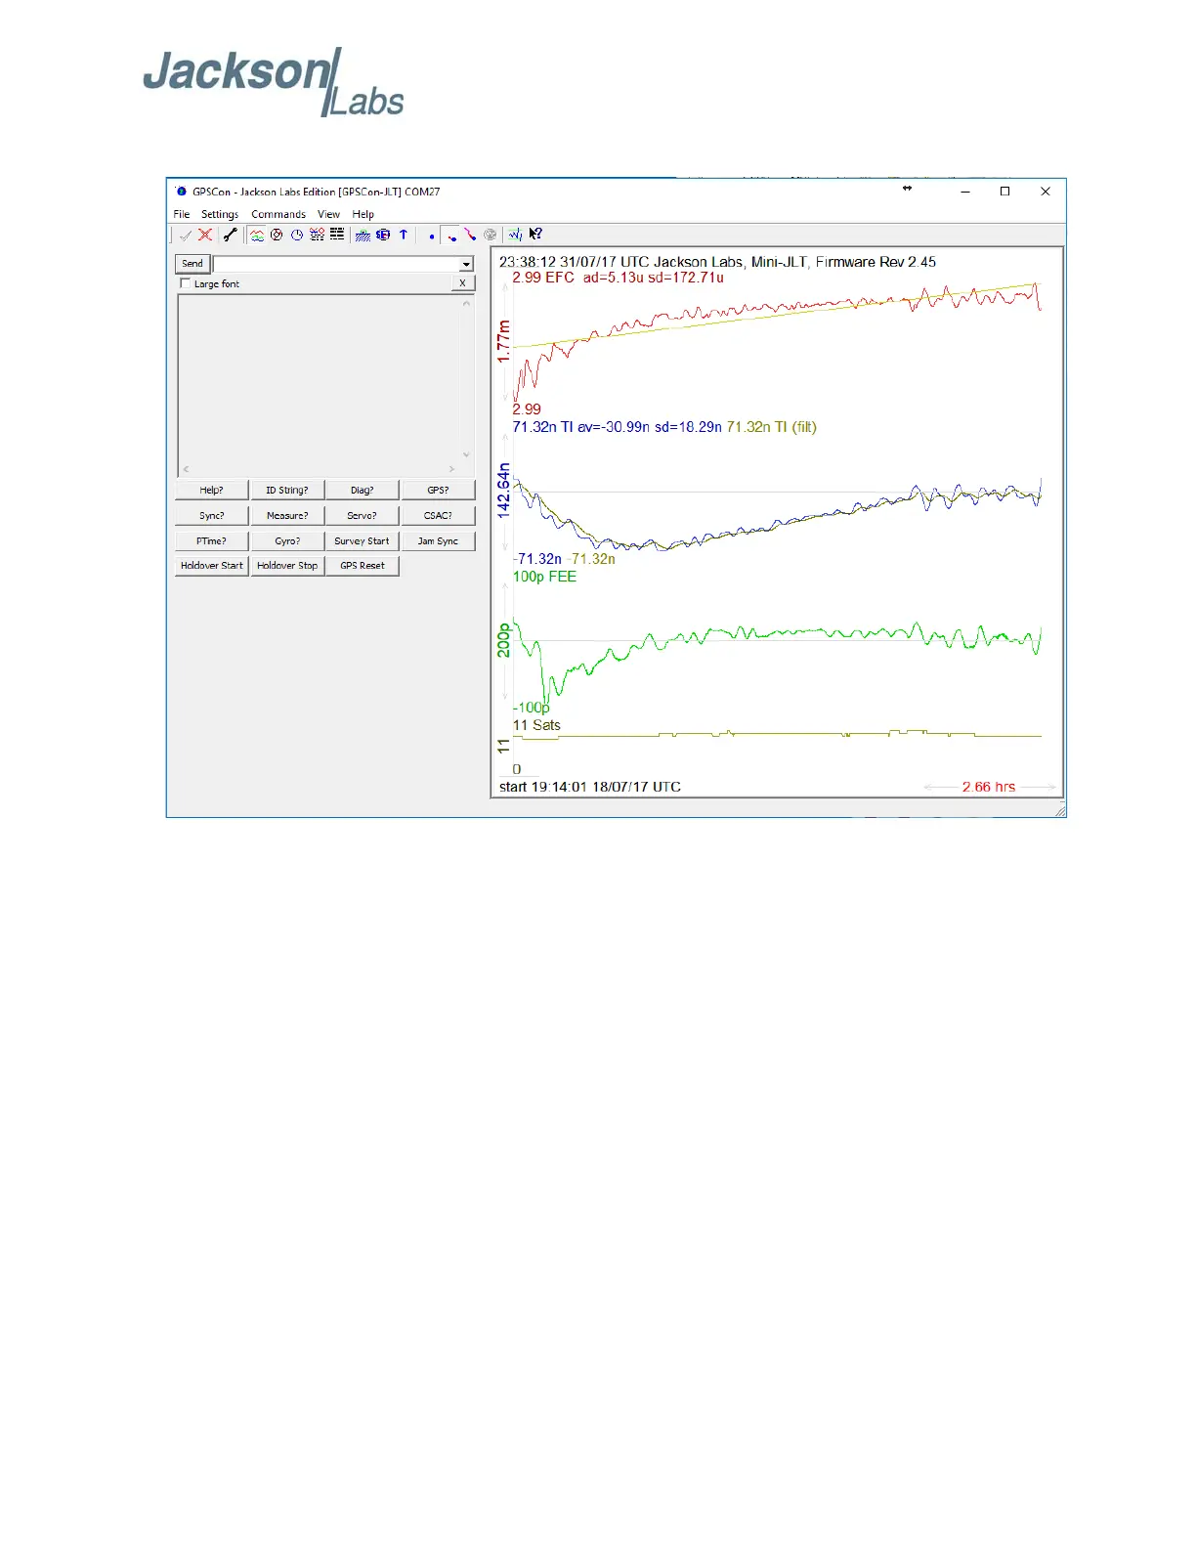Click the clock icon in toolbar
1196x1548 pixels.
tap(297, 235)
